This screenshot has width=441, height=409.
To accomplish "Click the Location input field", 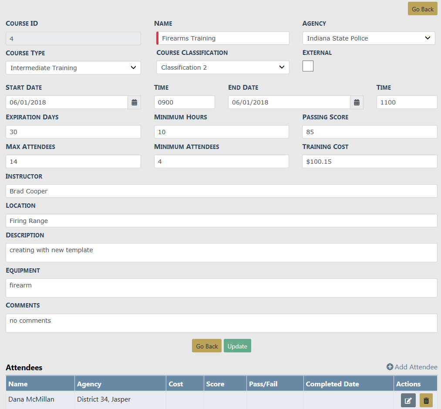I will point(221,221).
